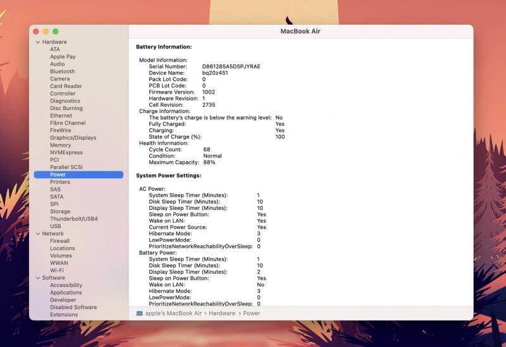Screen dimensions: 506x347
Task: Click the green zoom window button
Action: pos(56,31)
